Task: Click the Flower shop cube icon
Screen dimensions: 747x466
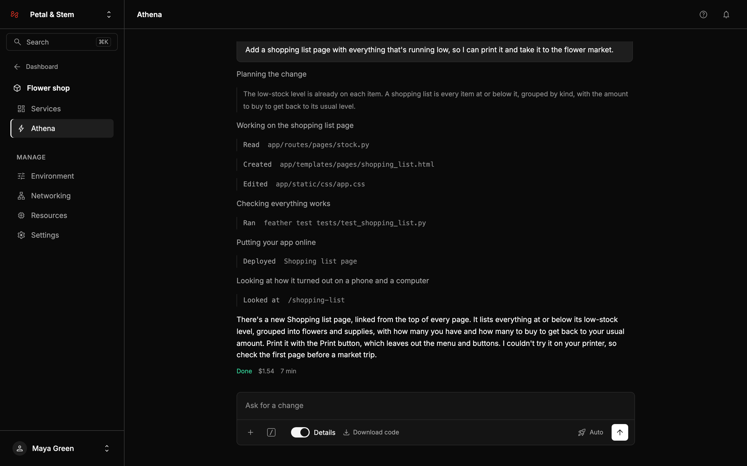Action: pyautogui.click(x=17, y=88)
